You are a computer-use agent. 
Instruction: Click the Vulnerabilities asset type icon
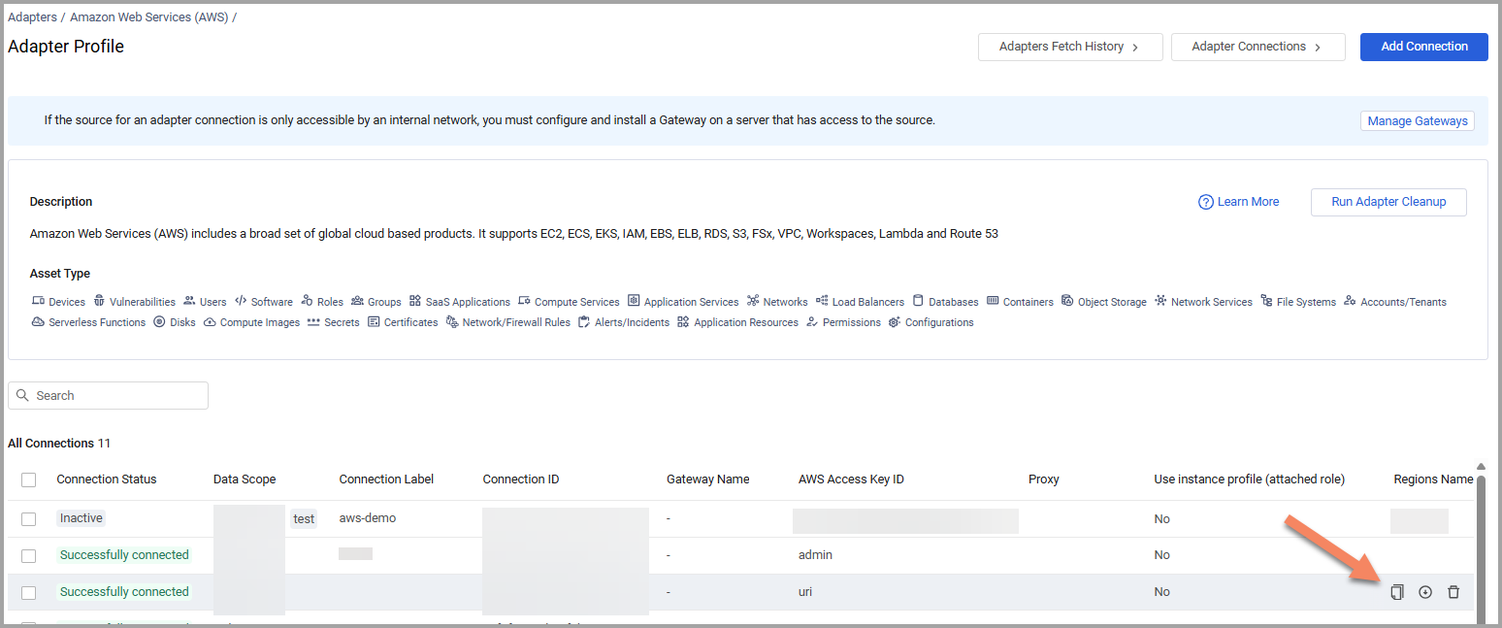[99, 301]
